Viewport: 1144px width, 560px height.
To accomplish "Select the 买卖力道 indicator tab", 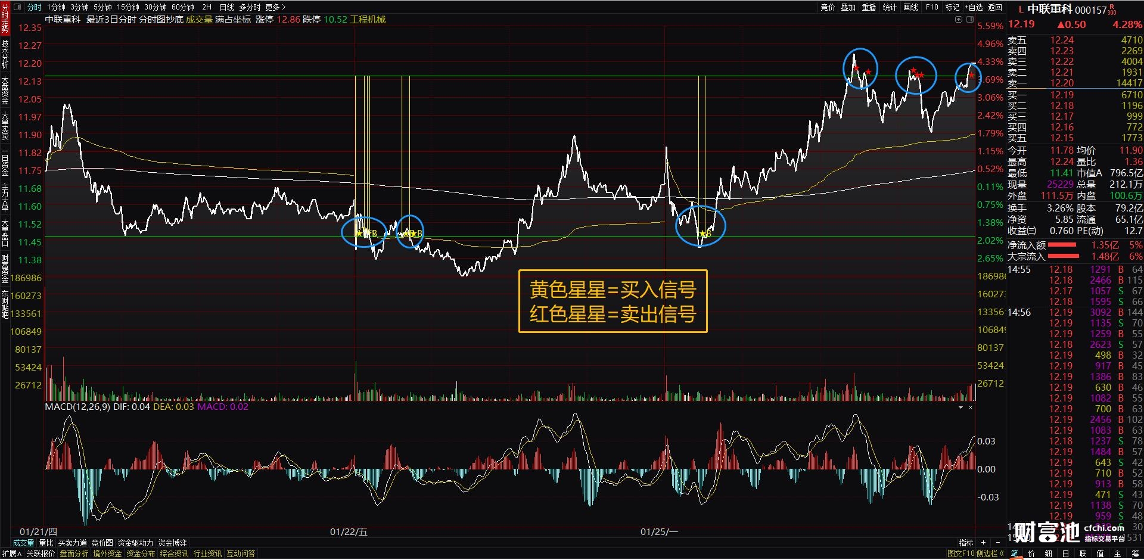I will click(x=72, y=543).
